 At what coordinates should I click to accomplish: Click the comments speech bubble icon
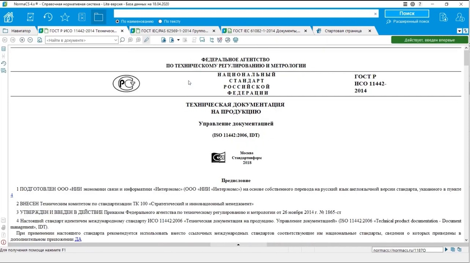pyautogui.click(x=202, y=40)
